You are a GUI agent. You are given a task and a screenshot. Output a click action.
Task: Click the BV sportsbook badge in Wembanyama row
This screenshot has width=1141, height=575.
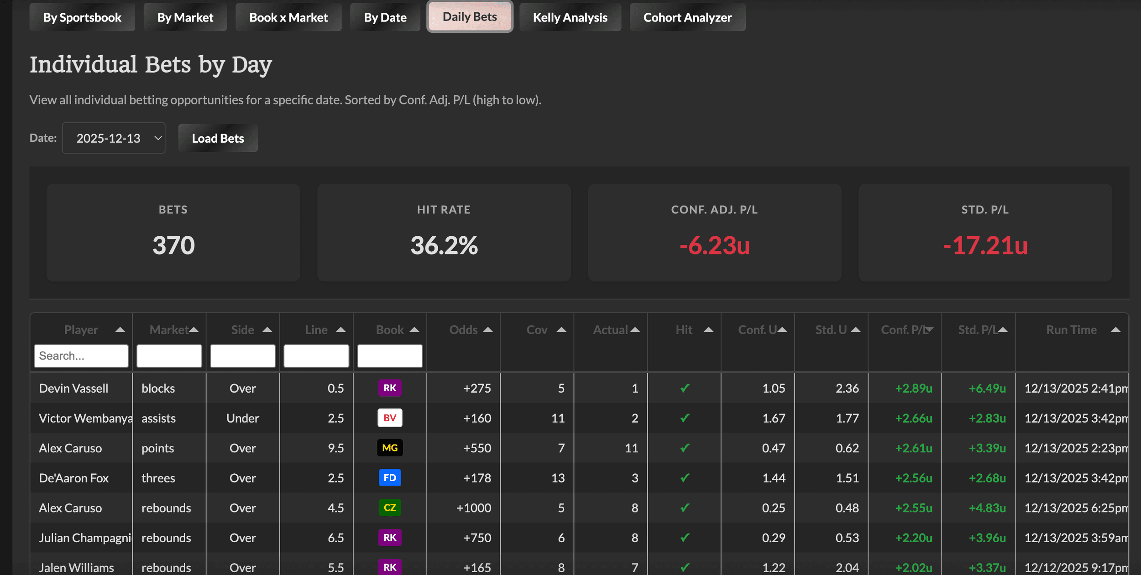click(389, 418)
